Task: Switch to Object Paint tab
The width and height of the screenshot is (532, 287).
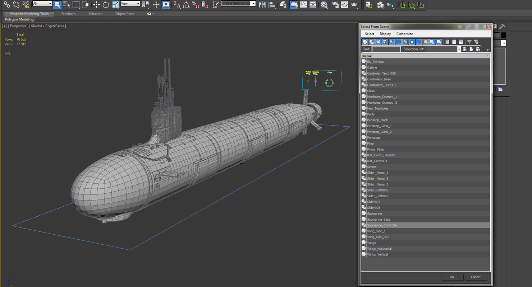Action: (x=125, y=14)
